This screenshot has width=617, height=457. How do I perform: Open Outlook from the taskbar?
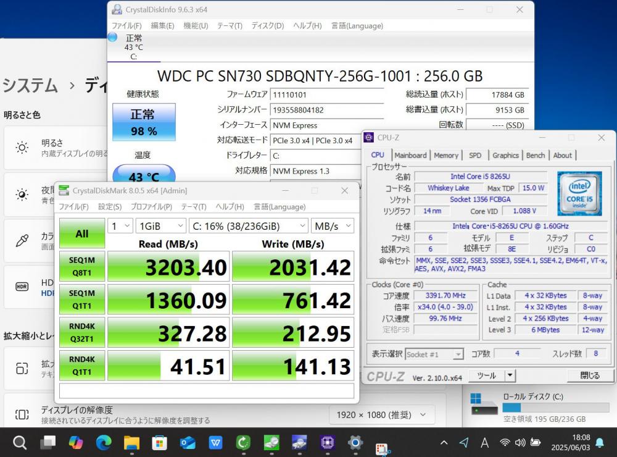(x=188, y=443)
